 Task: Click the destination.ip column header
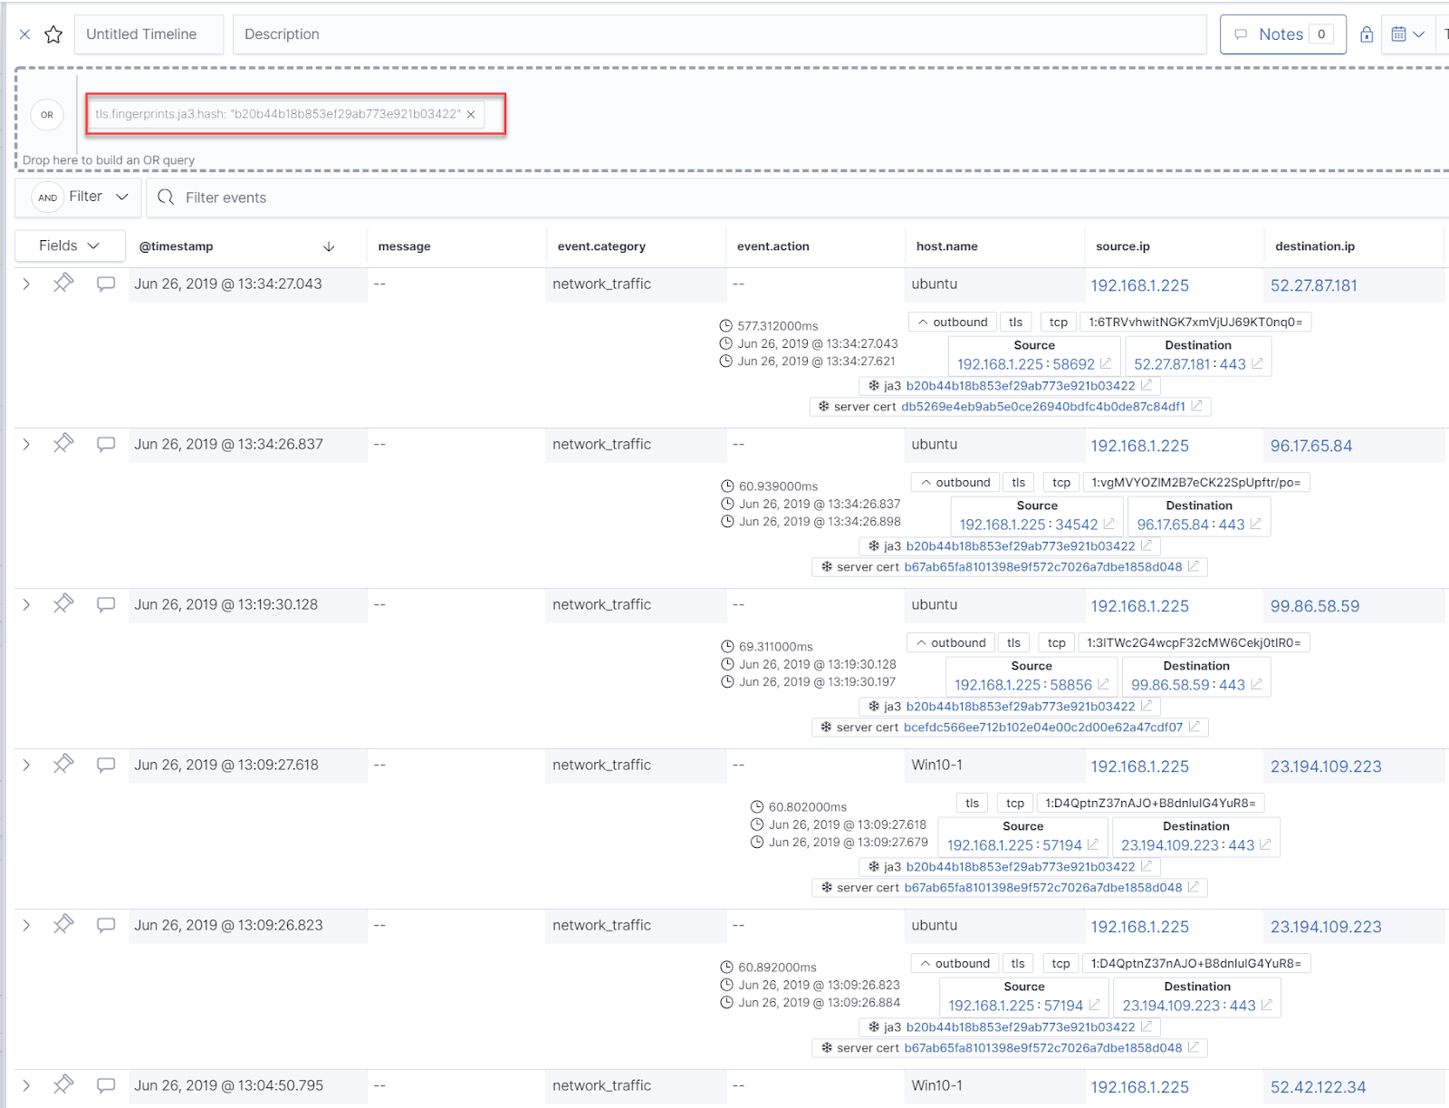point(1315,246)
